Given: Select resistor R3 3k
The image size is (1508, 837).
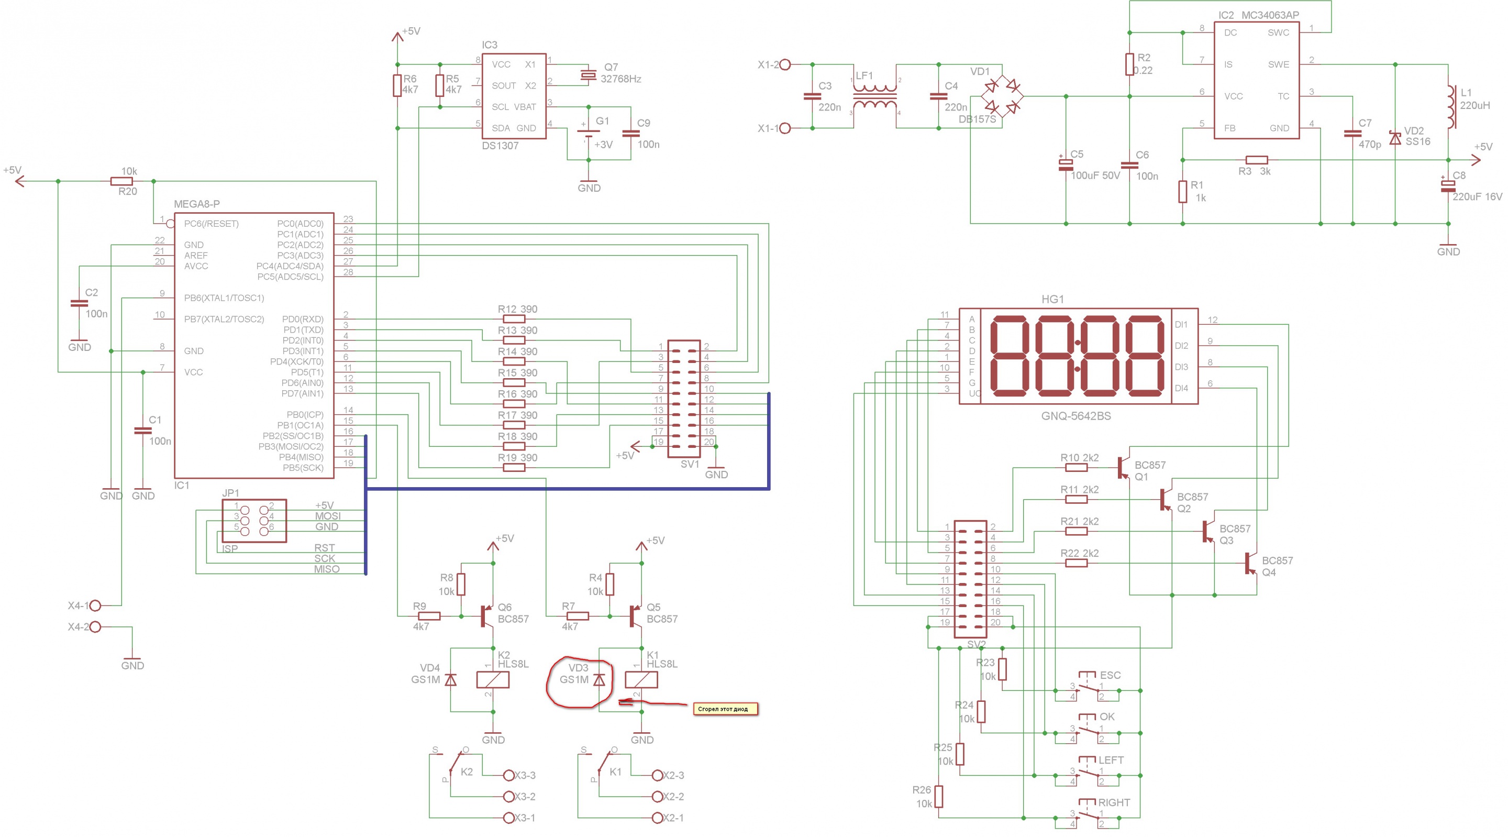Looking at the screenshot, I should point(1257,160).
